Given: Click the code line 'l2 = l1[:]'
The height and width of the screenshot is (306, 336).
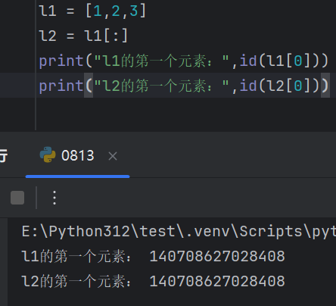Looking at the screenshot, I should 83,36.
